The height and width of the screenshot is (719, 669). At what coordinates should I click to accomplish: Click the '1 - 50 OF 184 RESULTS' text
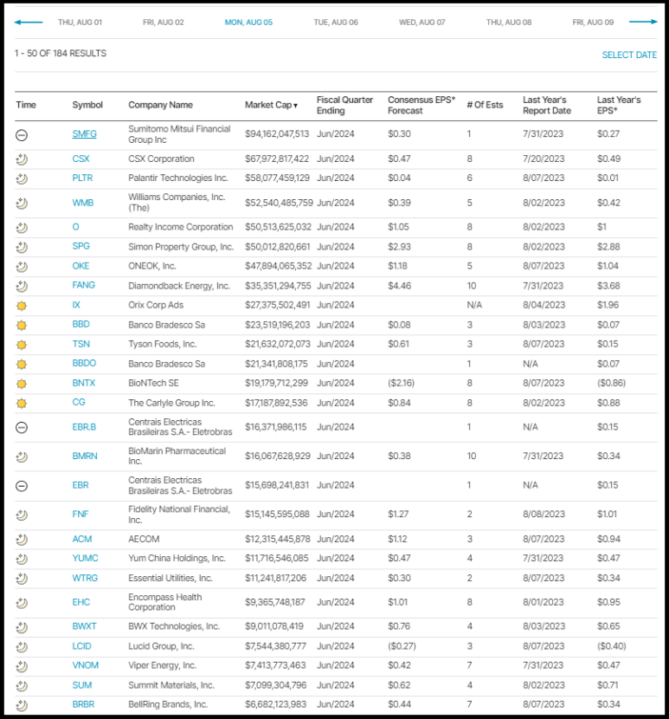click(x=61, y=53)
